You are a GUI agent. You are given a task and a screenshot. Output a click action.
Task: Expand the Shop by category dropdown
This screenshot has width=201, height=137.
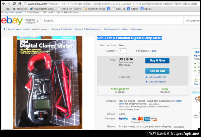tap(32, 21)
